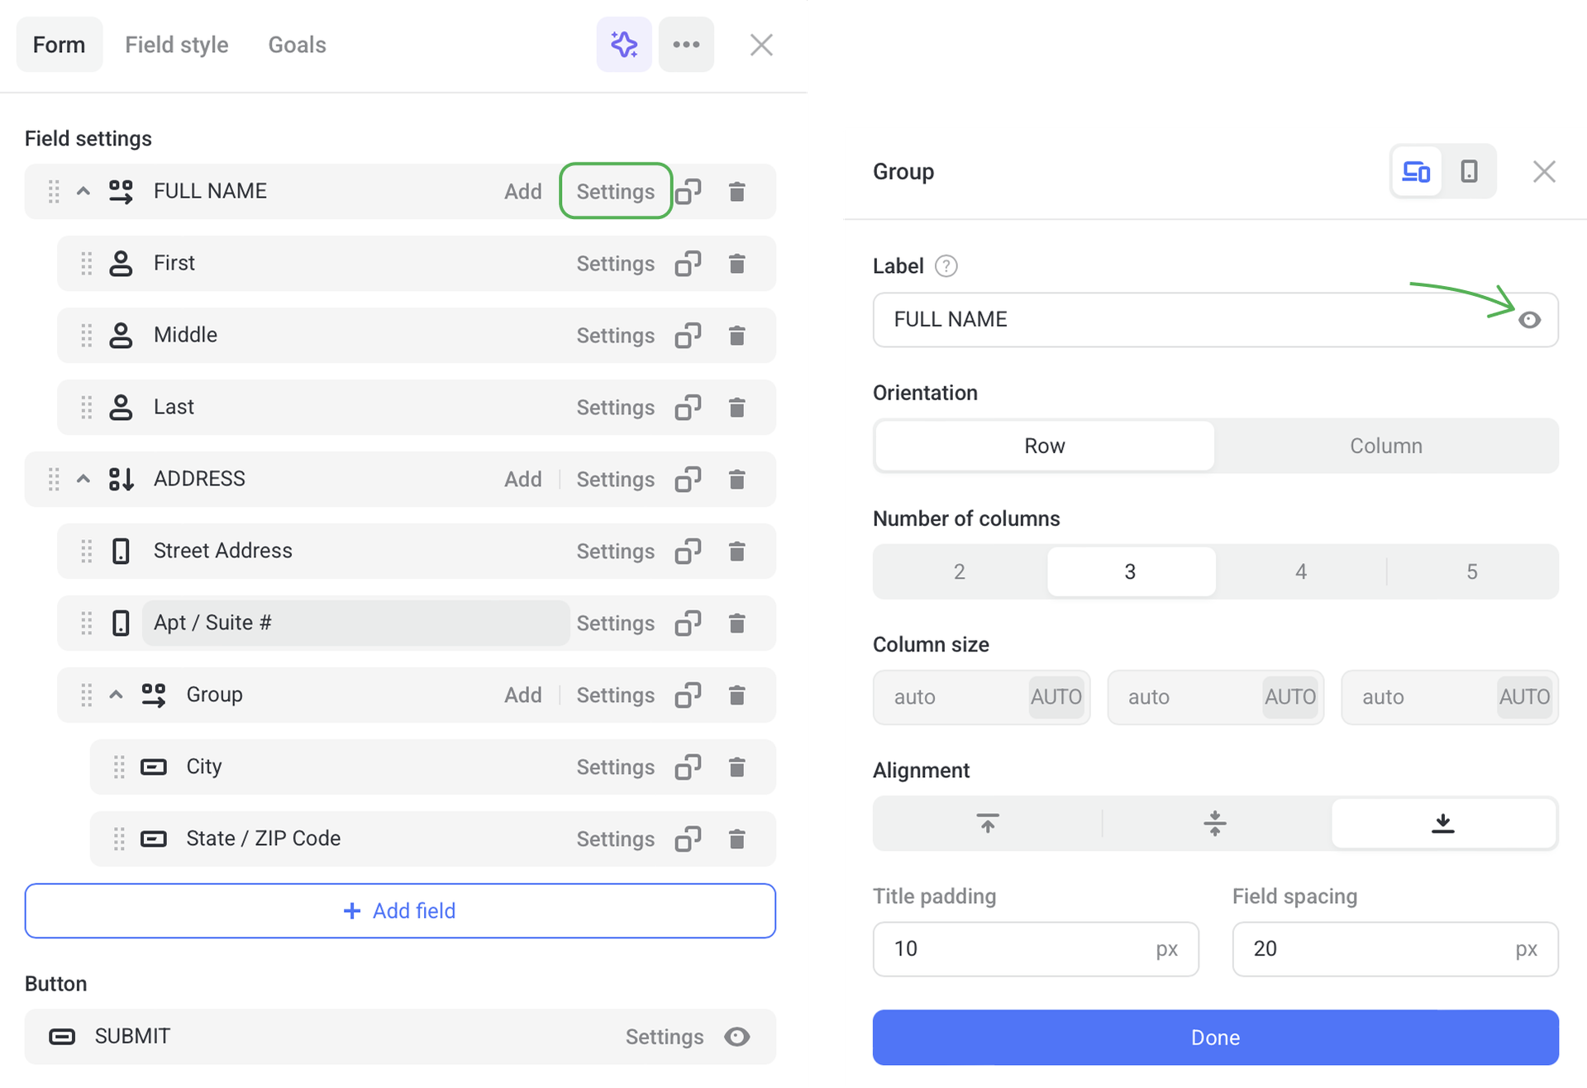Switch to mobile device preview icon
The width and height of the screenshot is (1587, 1088).
tap(1469, 172)
